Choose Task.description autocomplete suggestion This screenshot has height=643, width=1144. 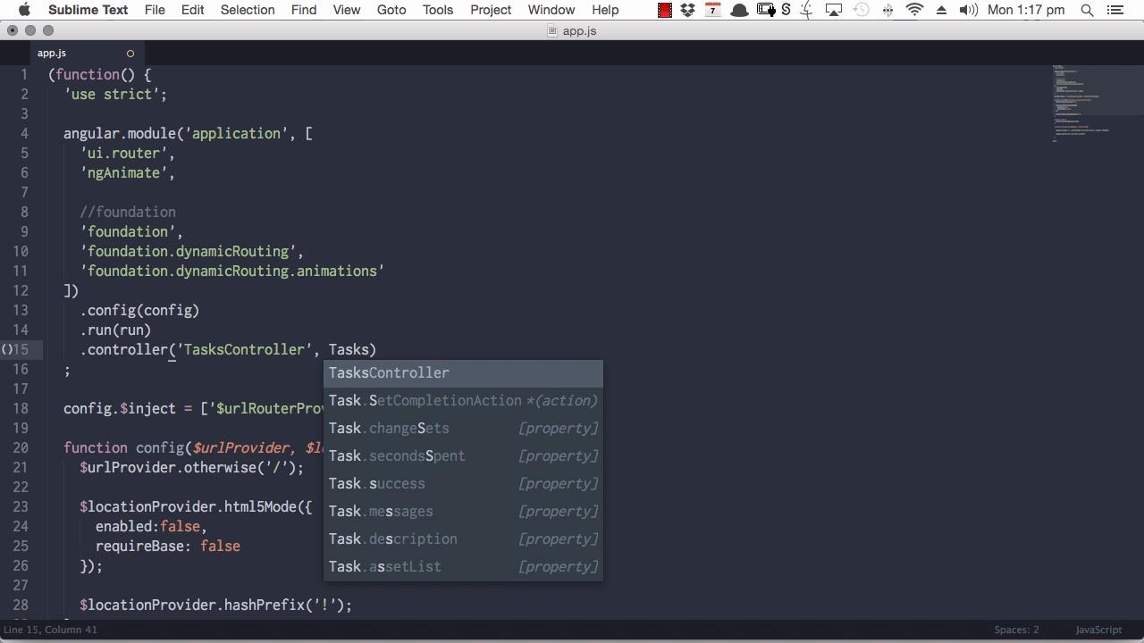[x=463, y=539]
